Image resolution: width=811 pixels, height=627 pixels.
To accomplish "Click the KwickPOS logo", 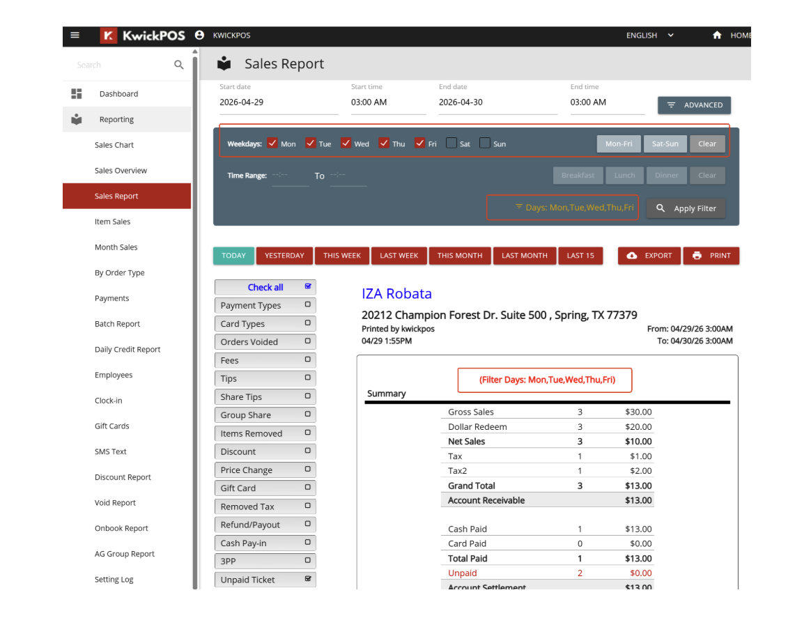I will (142, 35).
